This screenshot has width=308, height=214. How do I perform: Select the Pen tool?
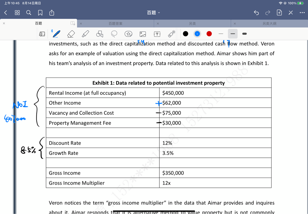coord(56,34)
